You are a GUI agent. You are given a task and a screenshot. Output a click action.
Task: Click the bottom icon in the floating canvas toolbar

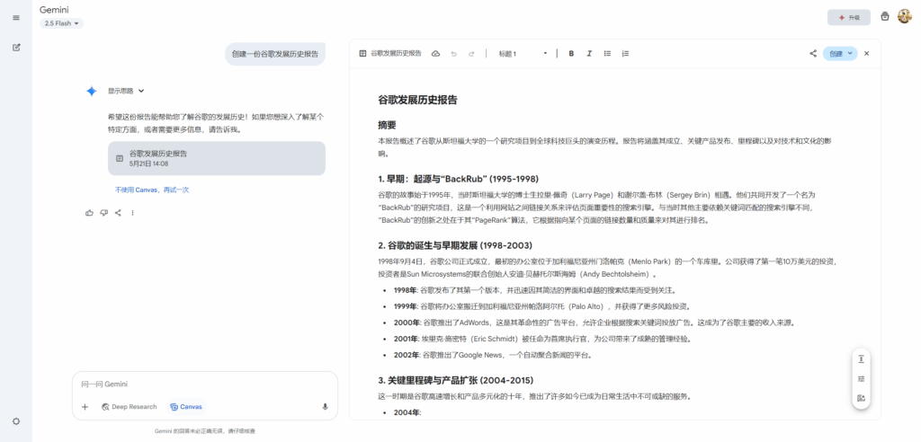pyautogui.click(x=861, y=398)
